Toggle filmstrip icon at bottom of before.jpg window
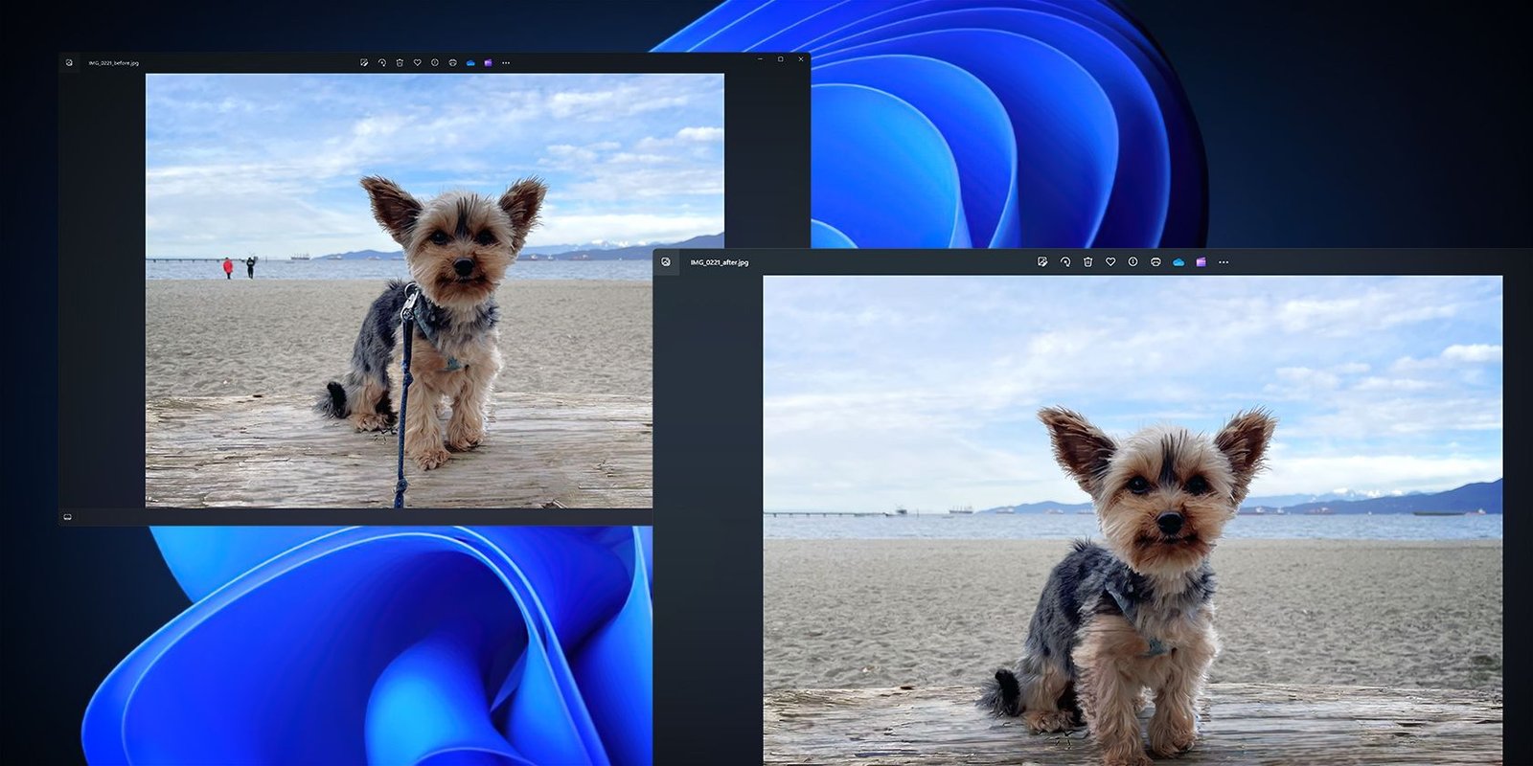Image resolution: width=1533 pixels, height=766 pixels. point(68,517)
